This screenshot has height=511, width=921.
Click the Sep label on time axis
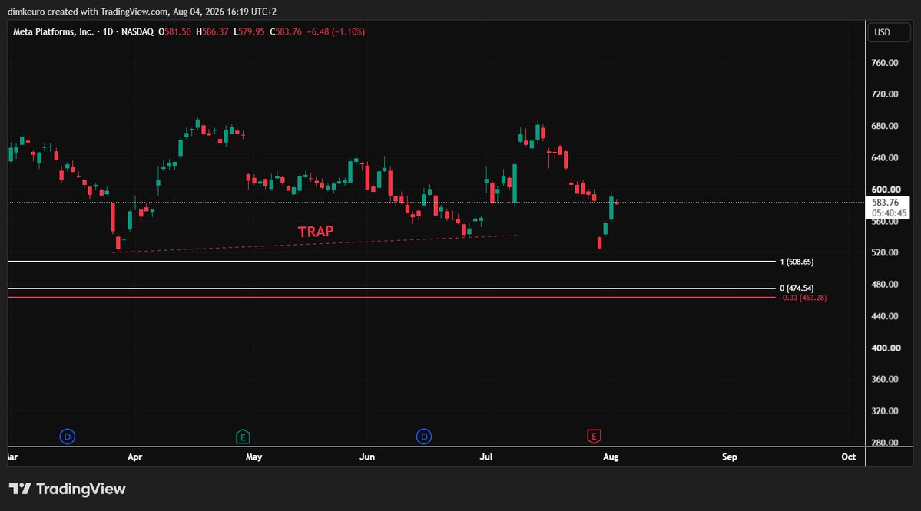(729, 457)
